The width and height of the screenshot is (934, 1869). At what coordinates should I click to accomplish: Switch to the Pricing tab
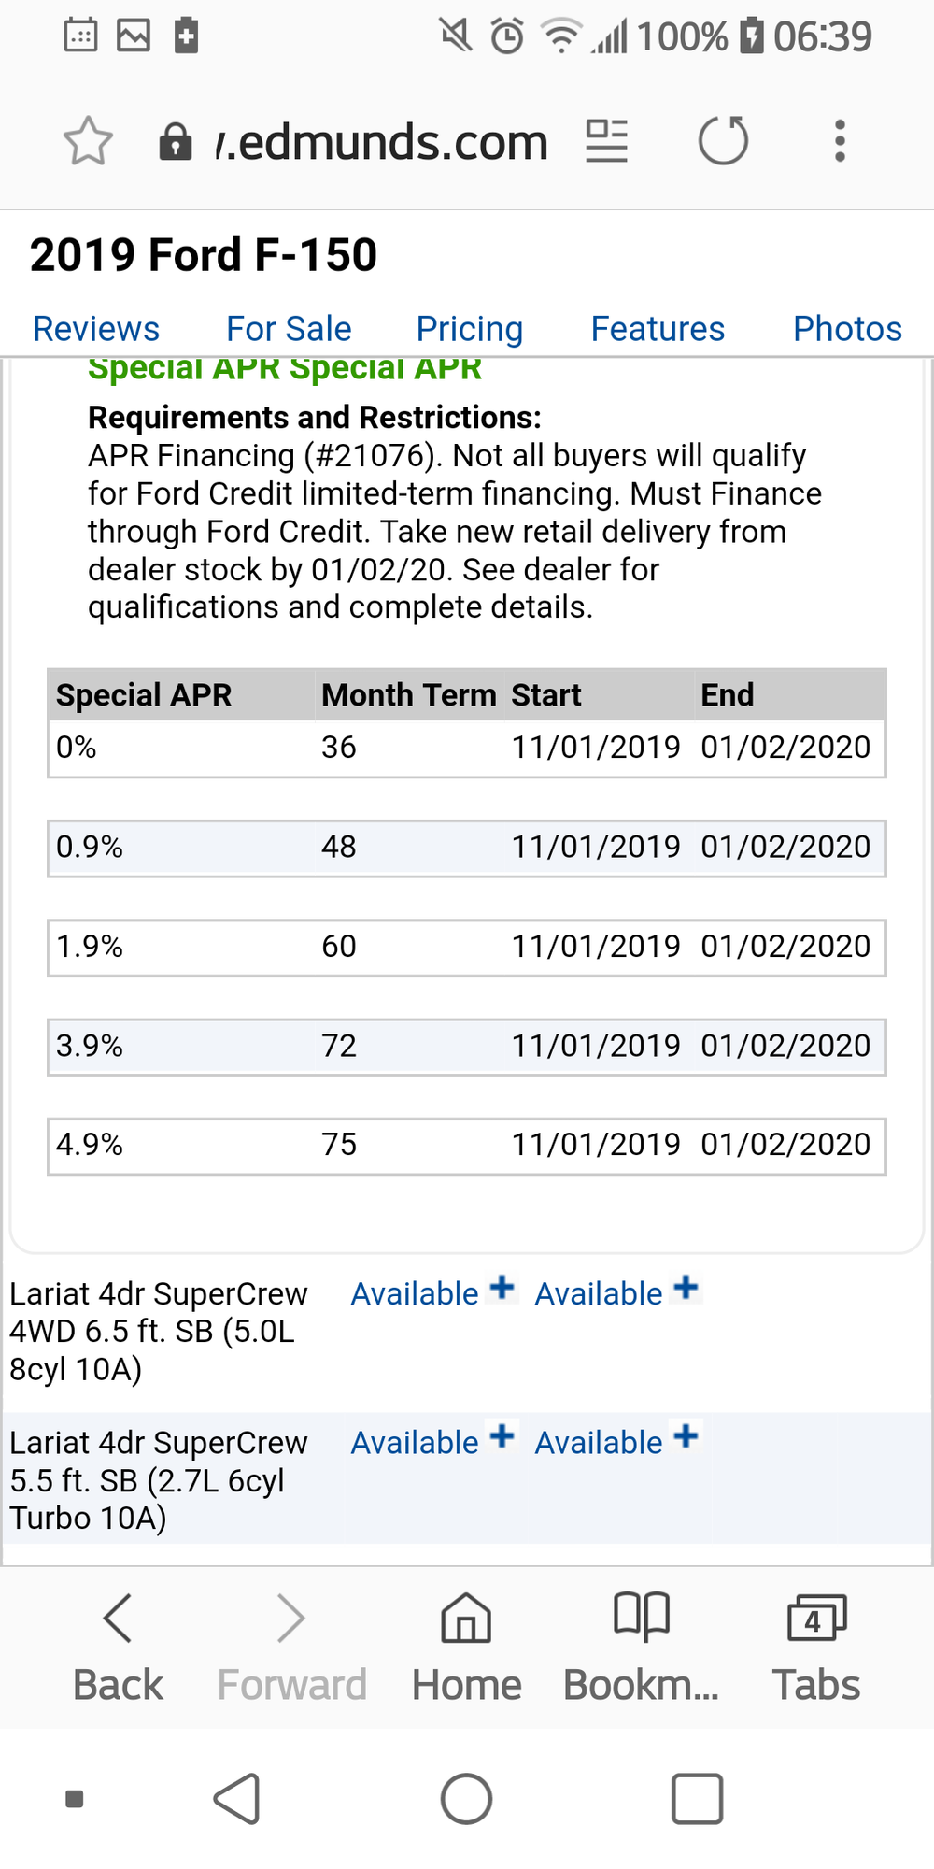coord(470,329)
